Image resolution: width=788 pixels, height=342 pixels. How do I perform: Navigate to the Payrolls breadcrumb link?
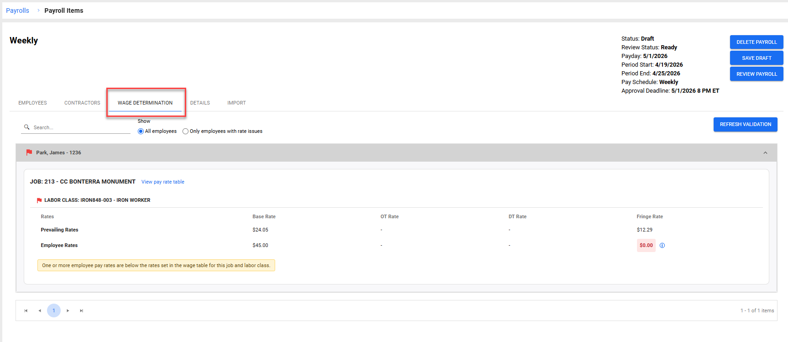(x=17, y=11)
